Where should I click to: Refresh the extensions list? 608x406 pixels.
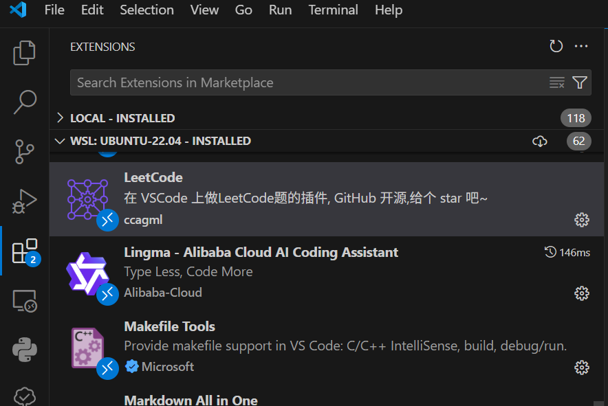point(556,46)
